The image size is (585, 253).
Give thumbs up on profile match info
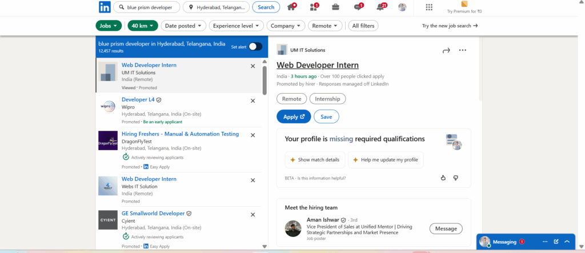tap(443, 178)
